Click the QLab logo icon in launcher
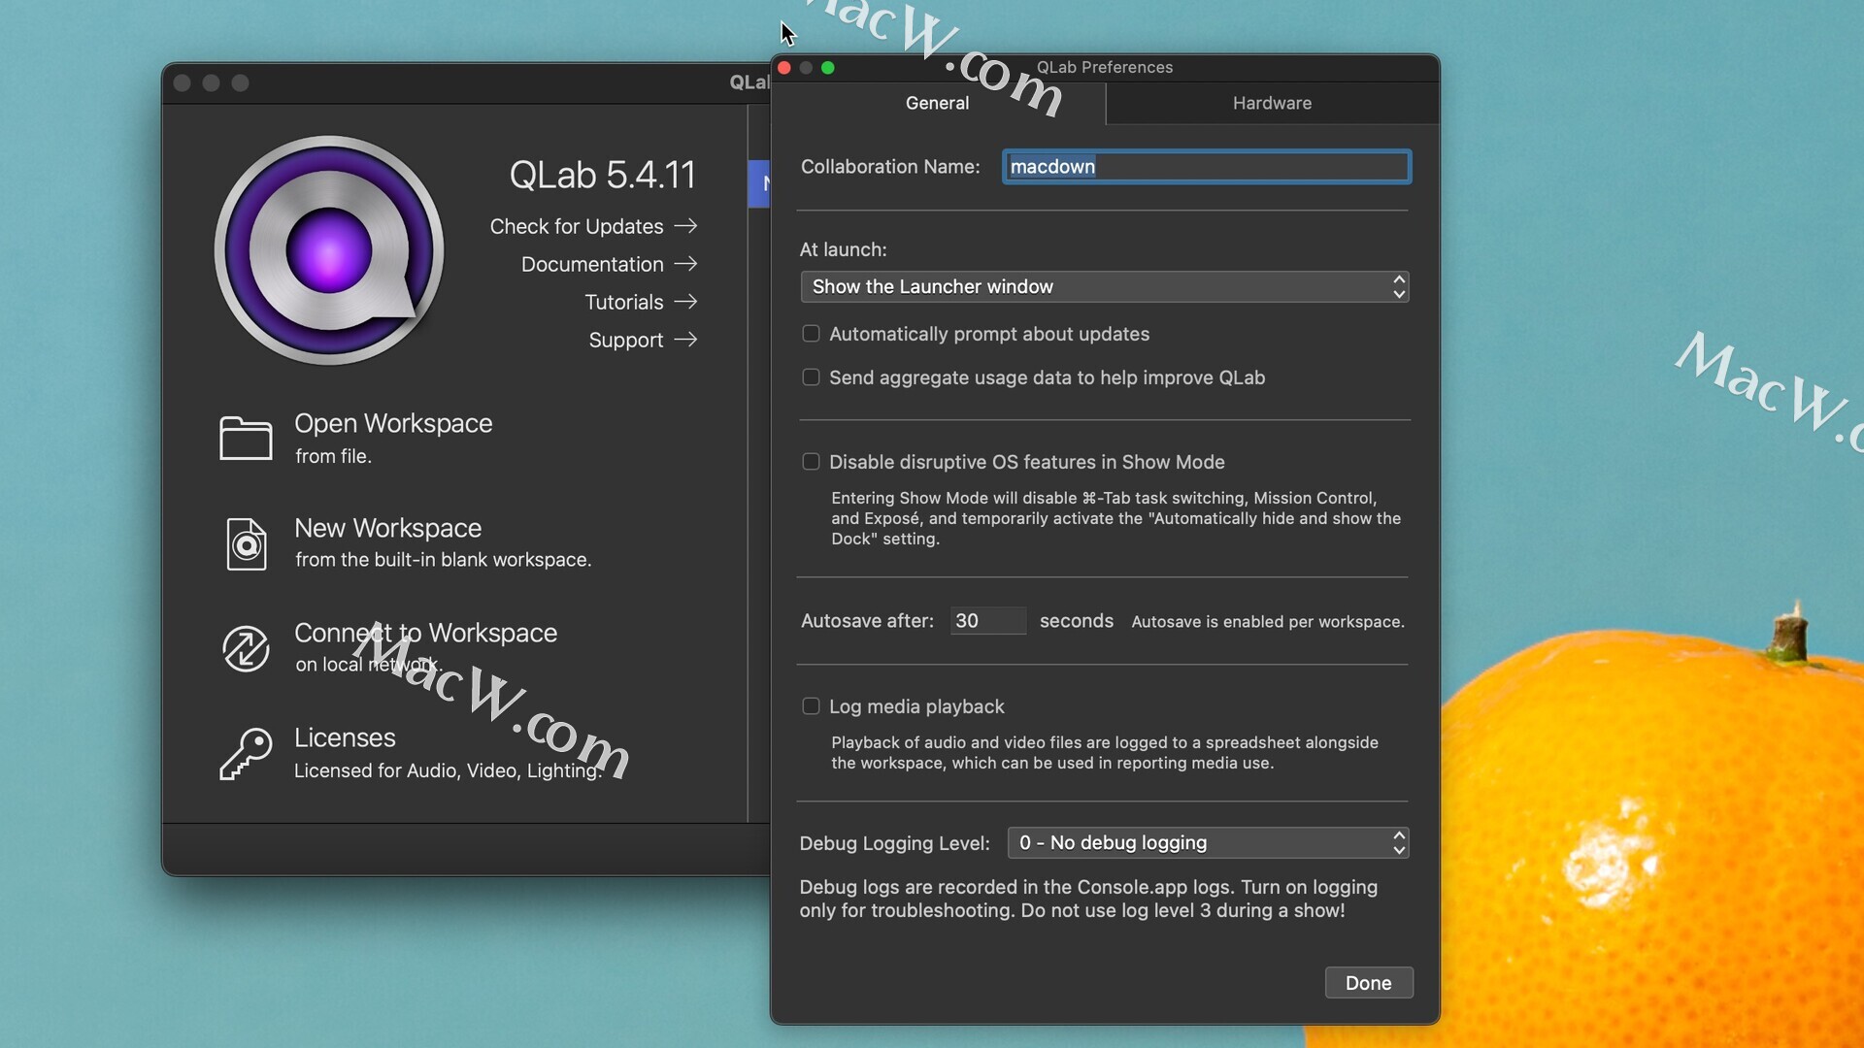1864x1048 pixels. (329, 250)
